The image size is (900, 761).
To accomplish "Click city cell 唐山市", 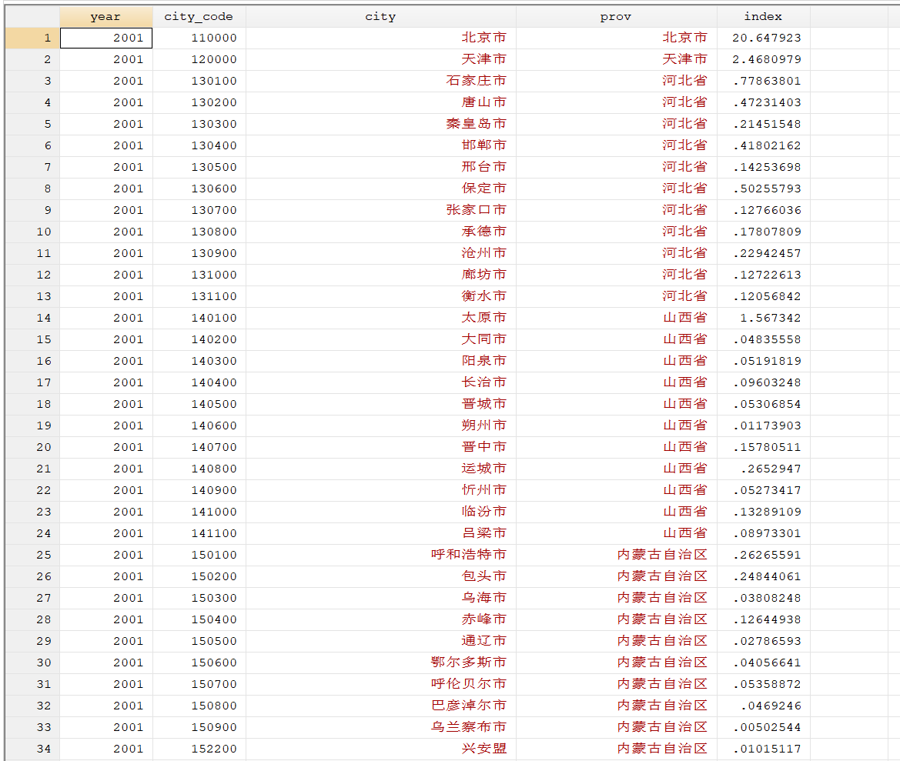I will 380,102.
